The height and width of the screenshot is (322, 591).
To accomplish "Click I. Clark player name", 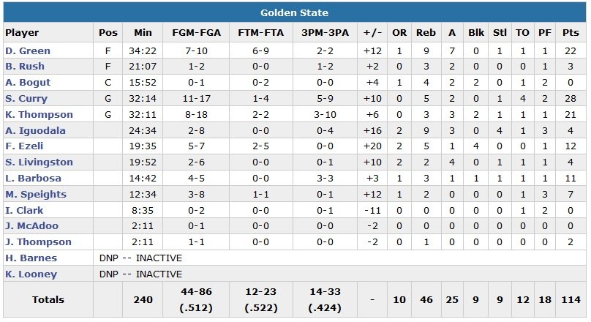I will coord(24,210).
